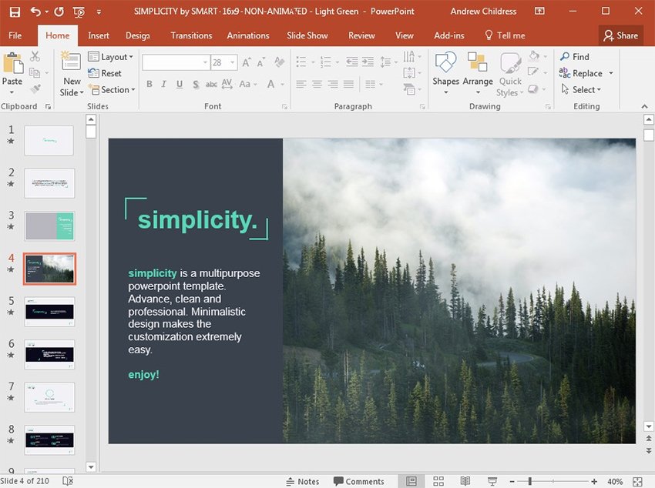Toggle text Shadow
Screen dimensions: 655x488
[x=196, y=84]
